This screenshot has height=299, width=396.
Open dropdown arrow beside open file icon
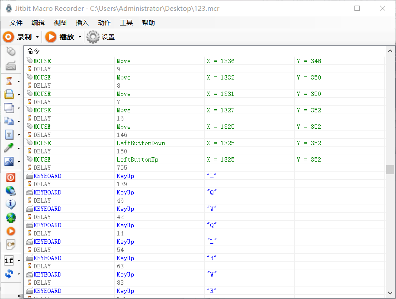pyautogui.click(x=19, y=95)
